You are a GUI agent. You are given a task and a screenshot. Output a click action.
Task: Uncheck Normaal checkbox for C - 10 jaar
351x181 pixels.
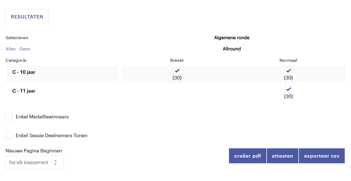click(288, 71)
